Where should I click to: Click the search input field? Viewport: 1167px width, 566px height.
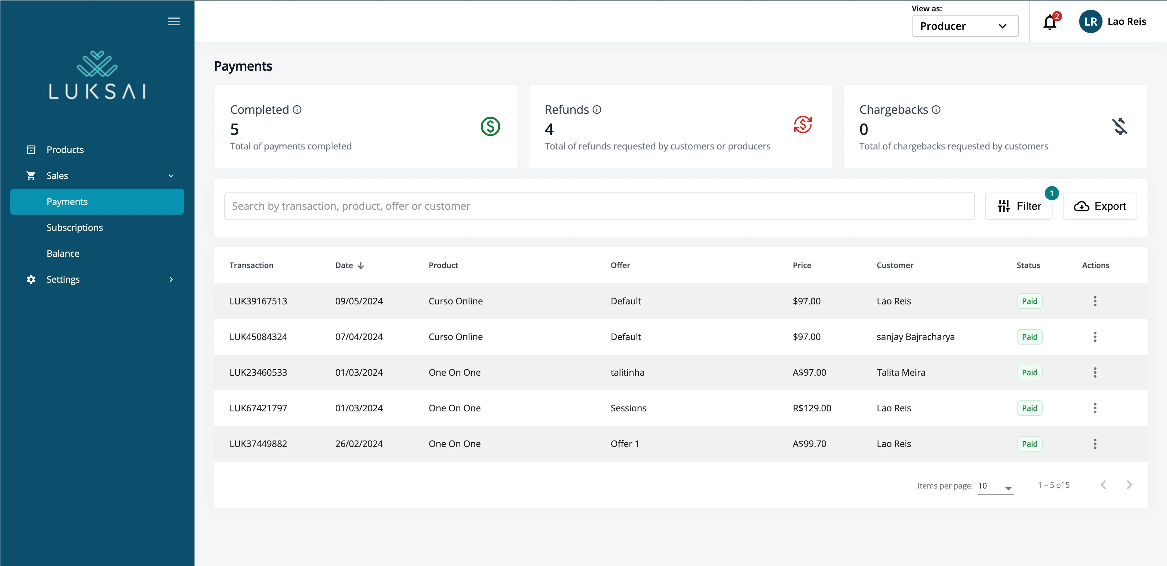click(x=599, y=206)
